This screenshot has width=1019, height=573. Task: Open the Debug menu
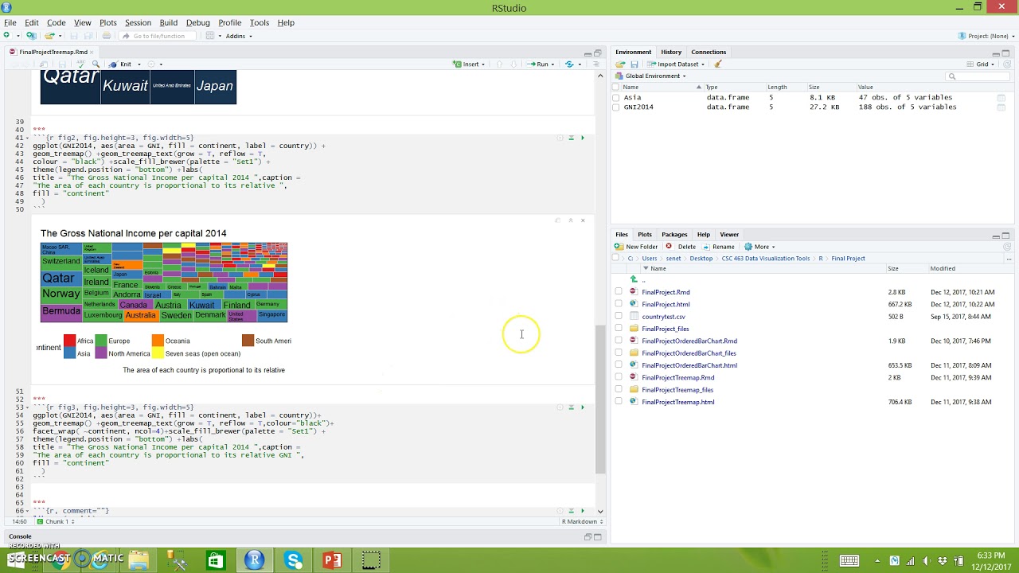[x=197, y=22]
